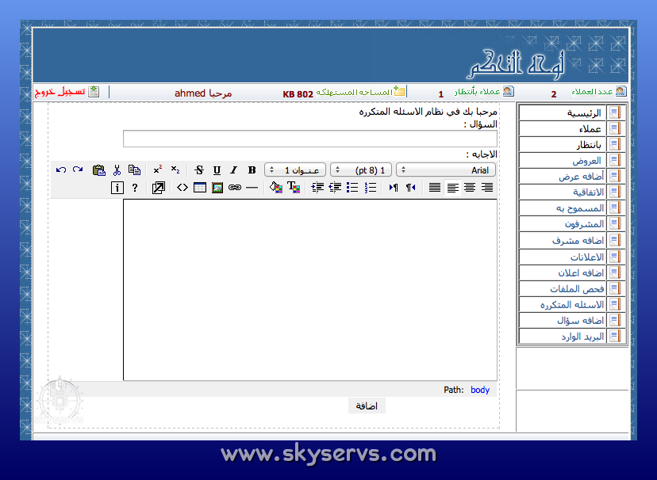Image resolution: width=657 pixels, height=480 pixels.
Task: Click the strikethrough icon
Action: (x=198, y=170)
